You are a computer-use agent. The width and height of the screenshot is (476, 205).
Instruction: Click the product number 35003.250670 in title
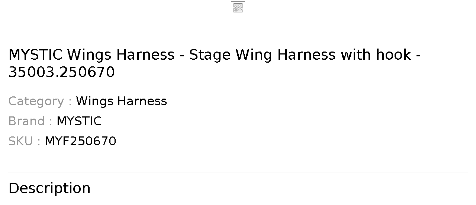pyautogui.click(x=62, y=72)
